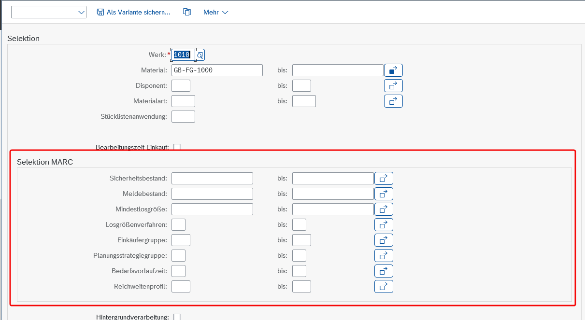Screen dimensions: 585x320
Task: Open multiple selection for Losgrößenverfahren
Action: point(384,225)
